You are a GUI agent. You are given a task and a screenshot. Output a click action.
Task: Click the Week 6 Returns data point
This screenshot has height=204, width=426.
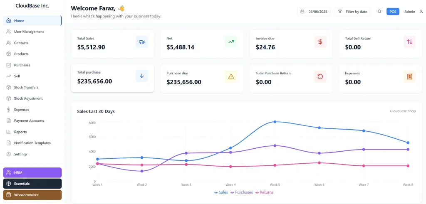(x=319, y=163)
